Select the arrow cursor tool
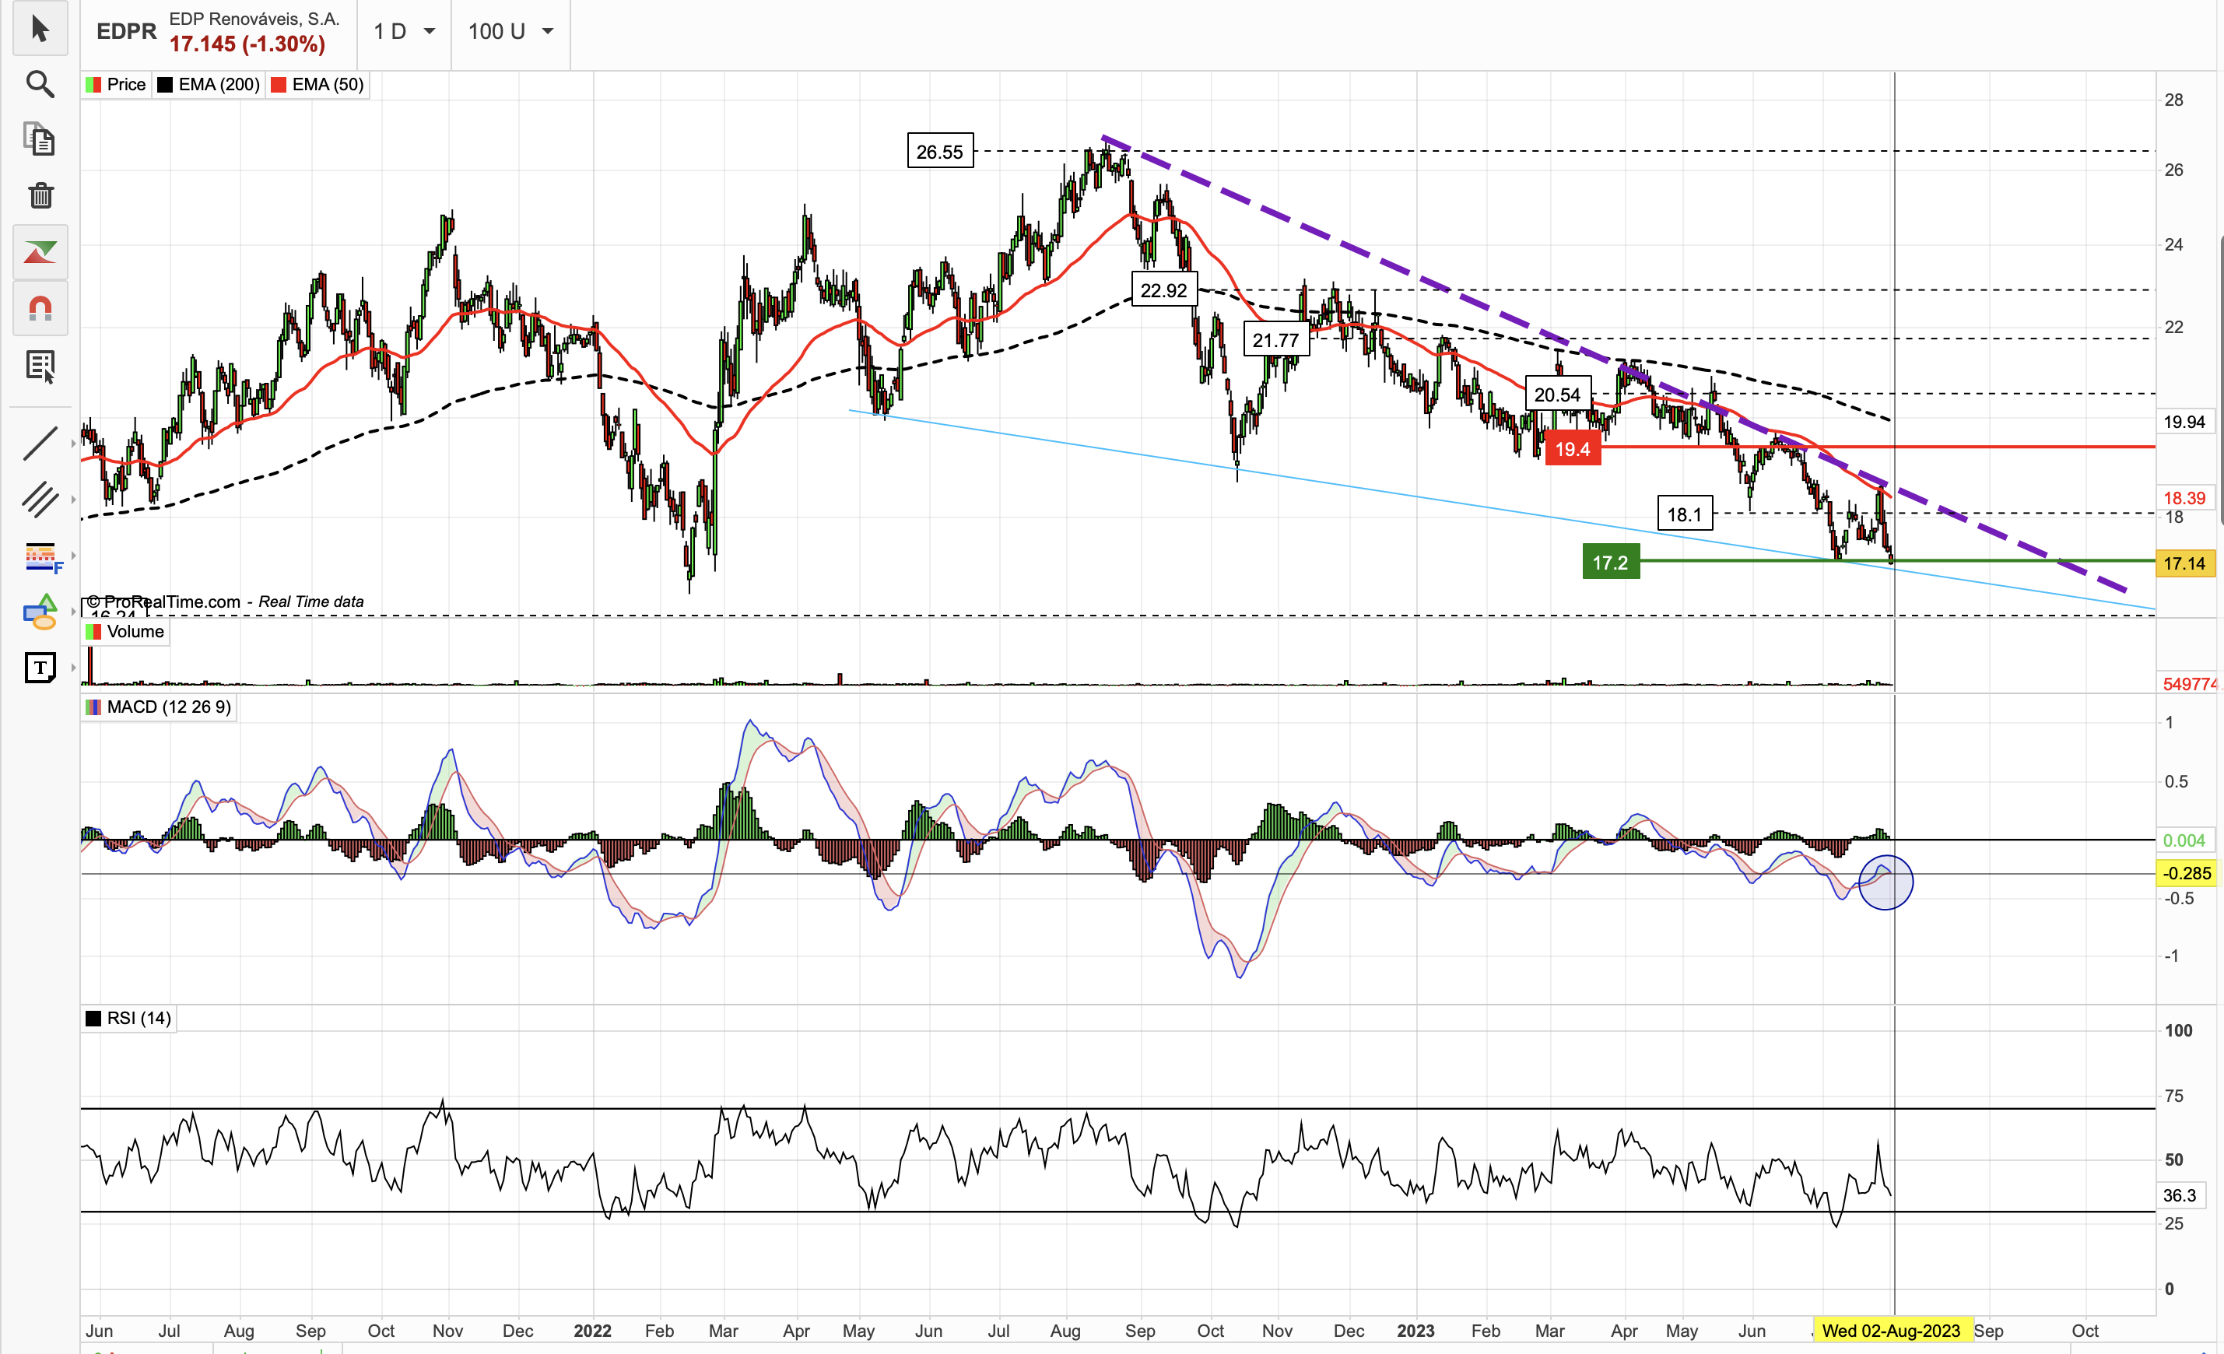The width and height of the screenshot is (2224, 1354). [40, 29]
